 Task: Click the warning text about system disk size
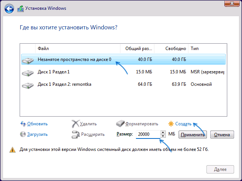114,149
